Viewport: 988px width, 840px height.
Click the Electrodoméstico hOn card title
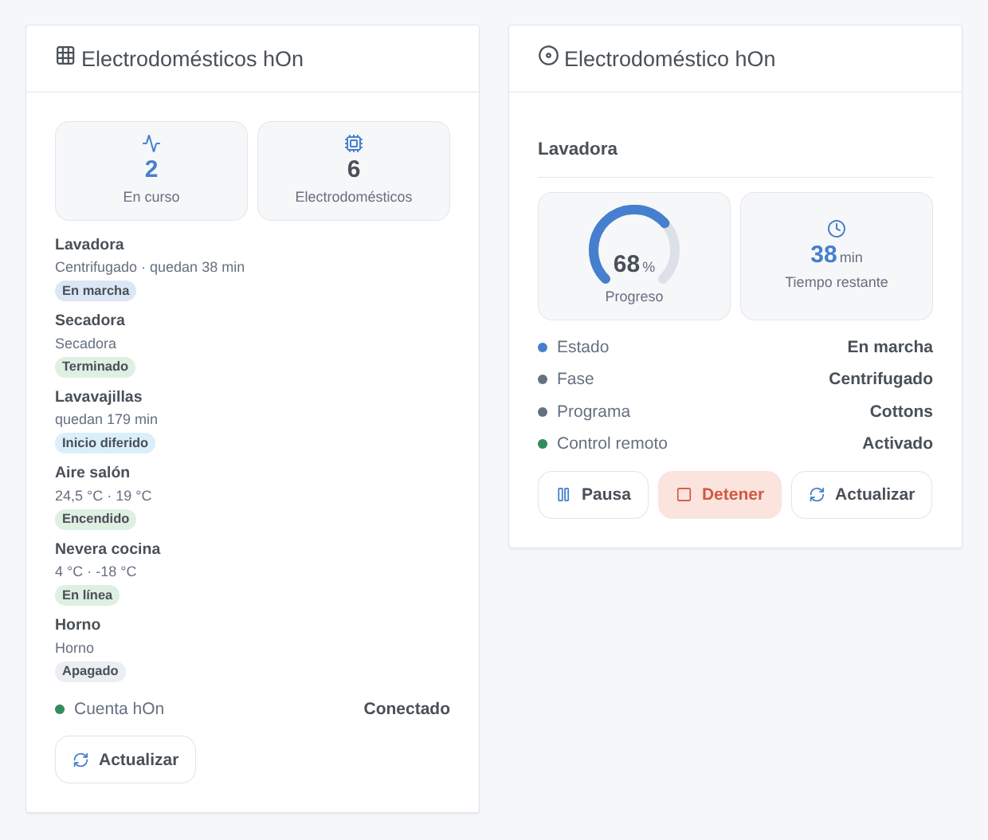tap(669, 59)
